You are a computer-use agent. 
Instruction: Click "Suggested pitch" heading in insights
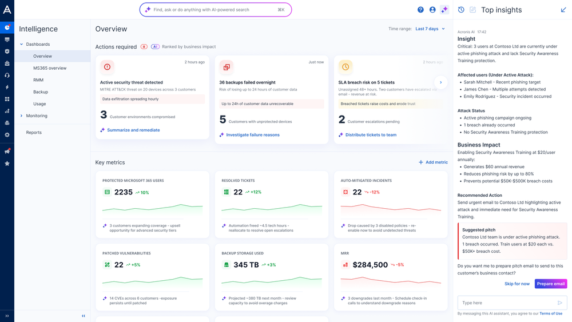[479, 230]
